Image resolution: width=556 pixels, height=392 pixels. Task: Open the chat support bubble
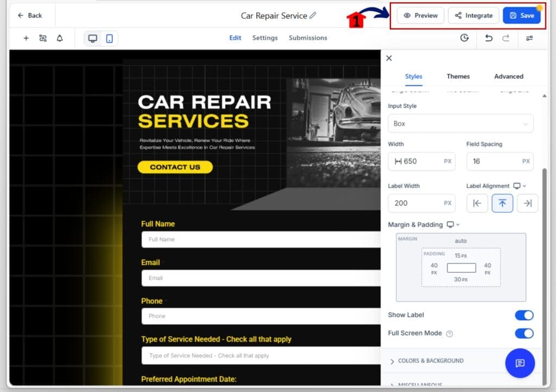pyautogui.click(x=520, y=363)
